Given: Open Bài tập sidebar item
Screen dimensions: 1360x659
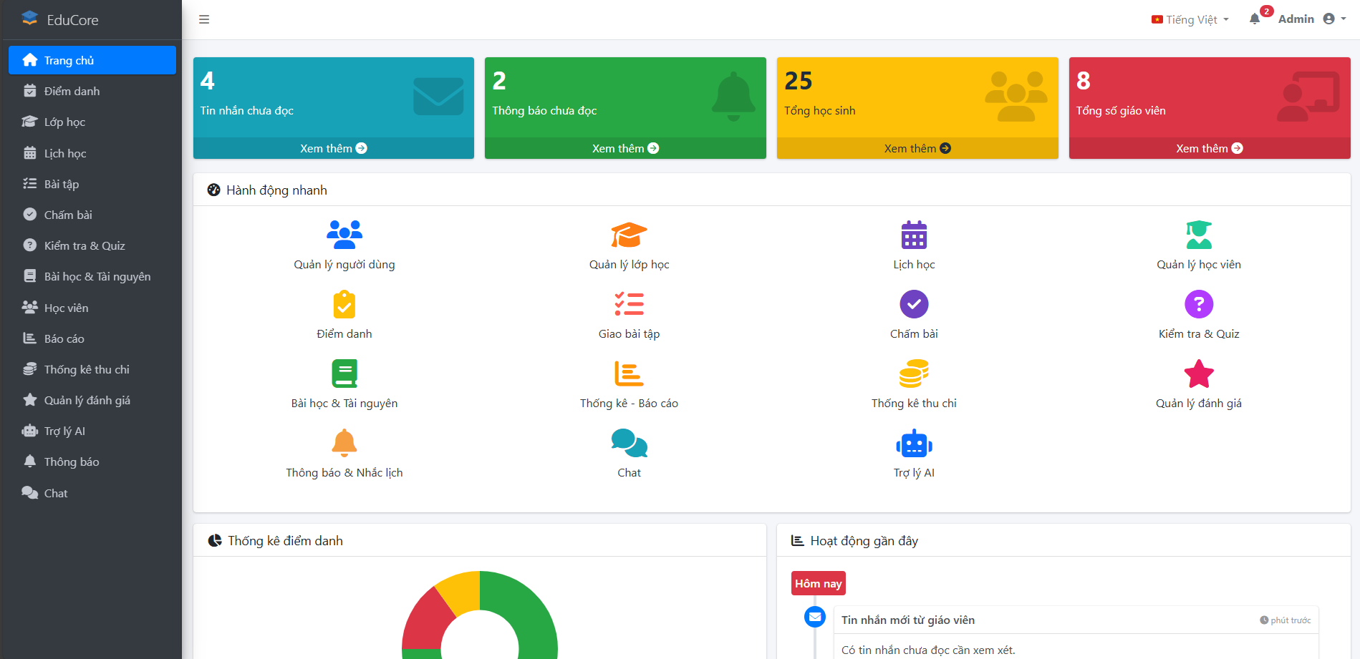Looking at the screenshot, I should (92, 184).
